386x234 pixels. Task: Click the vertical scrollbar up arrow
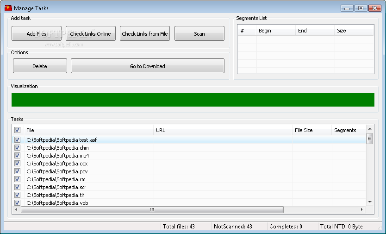370,129
